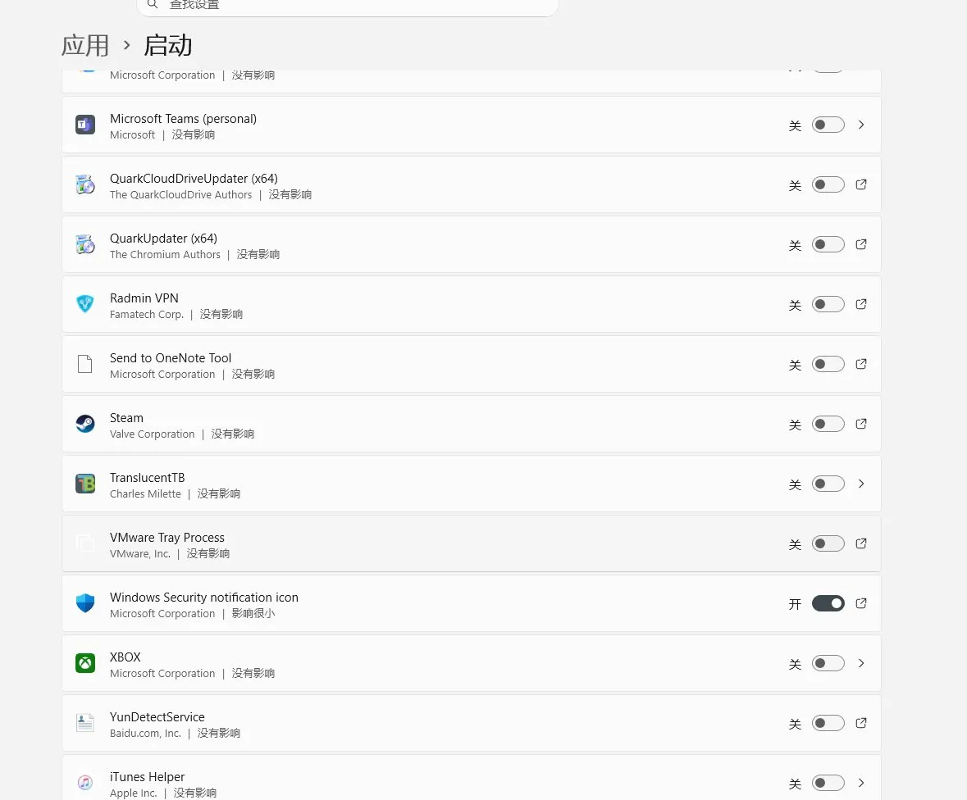Viewport: 967px width, 800px height.
Task: Select the Steam app name text
Action: click(126, 417)
